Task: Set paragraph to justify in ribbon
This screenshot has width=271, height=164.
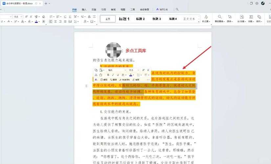Action: [x=65, y=21]
